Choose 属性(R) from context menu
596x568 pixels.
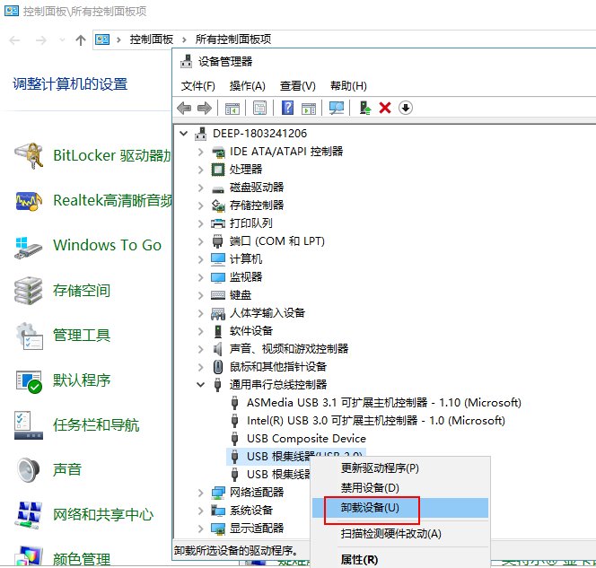coord(400,559)
